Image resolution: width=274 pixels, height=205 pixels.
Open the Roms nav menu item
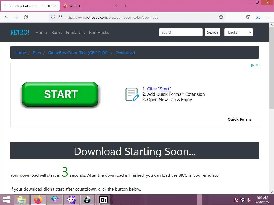[56, 32]
